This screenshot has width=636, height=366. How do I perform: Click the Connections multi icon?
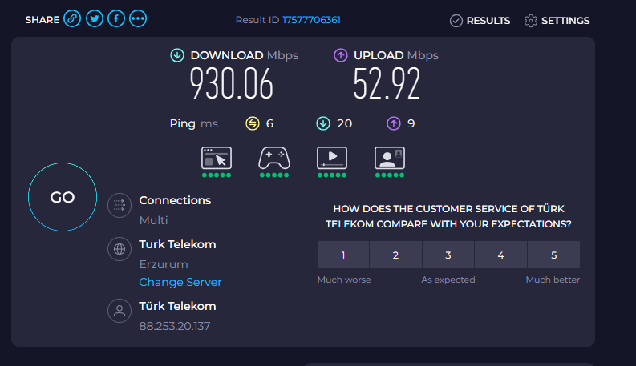point(120,205)
